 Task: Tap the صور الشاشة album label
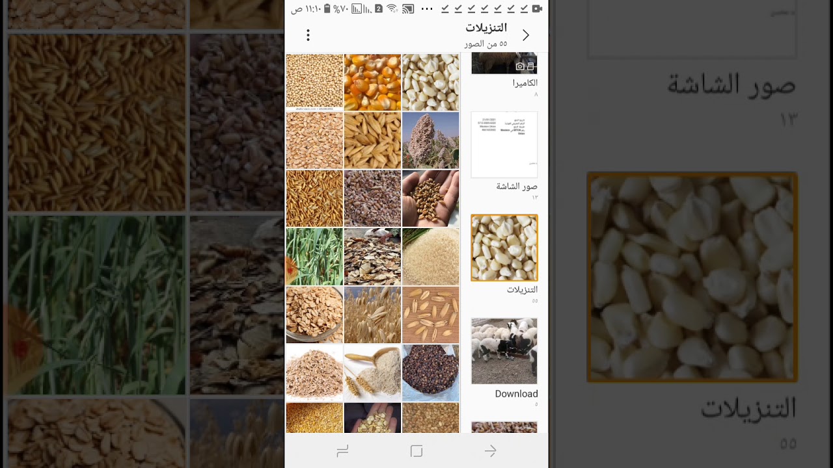pos(517,187)
